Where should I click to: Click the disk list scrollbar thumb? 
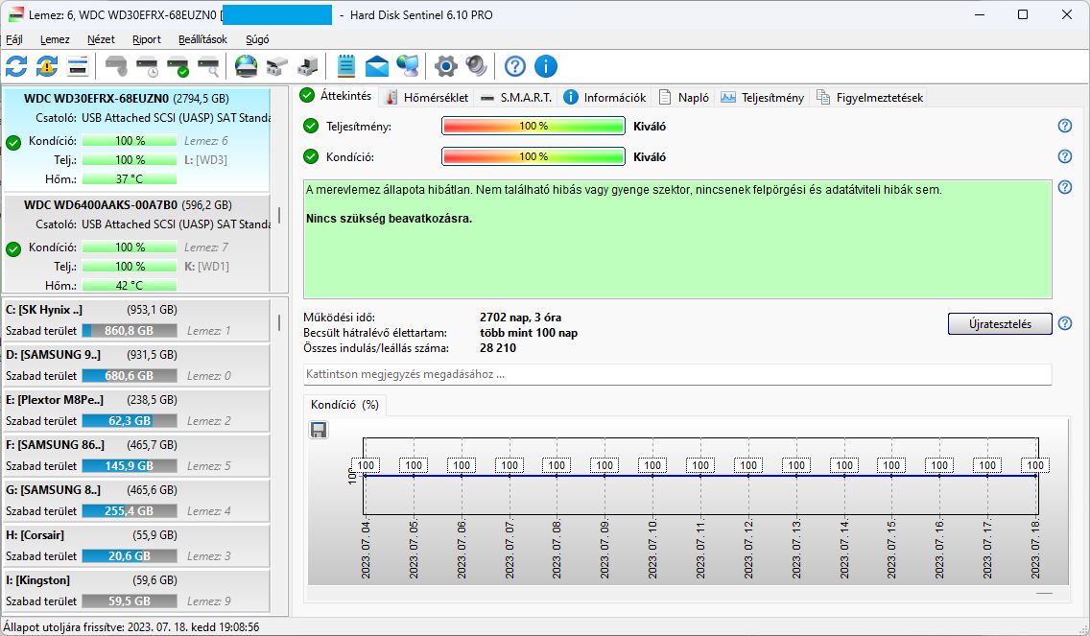[x=279, y=215]
